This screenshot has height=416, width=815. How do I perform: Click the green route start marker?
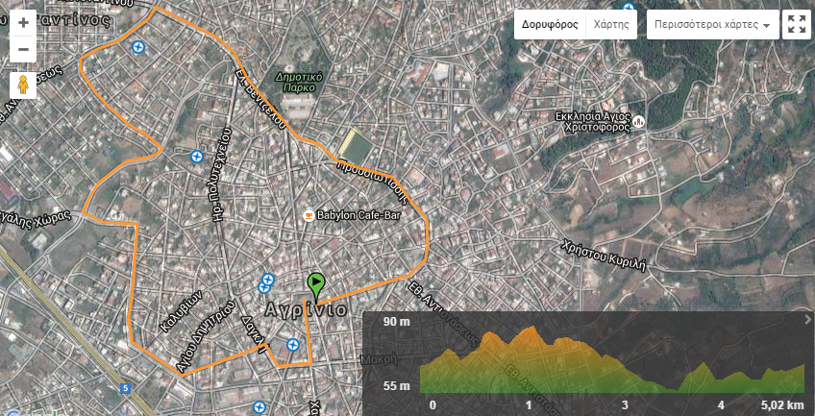315,285
